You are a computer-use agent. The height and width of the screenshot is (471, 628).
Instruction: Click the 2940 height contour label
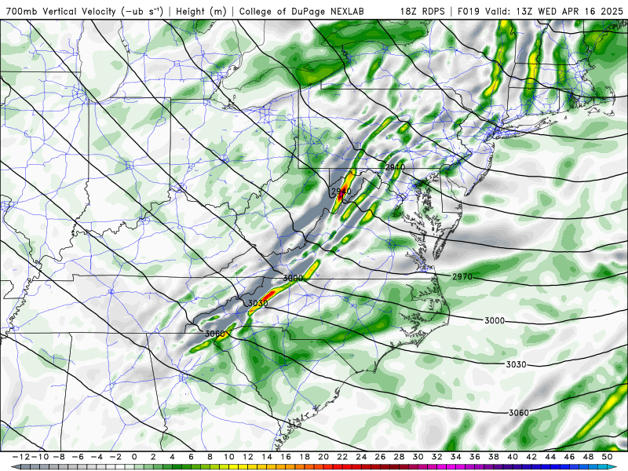[341, 191]
